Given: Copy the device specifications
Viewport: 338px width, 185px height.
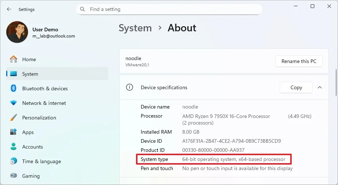Looking at the screenshot, I should click(x=296, y=87).
